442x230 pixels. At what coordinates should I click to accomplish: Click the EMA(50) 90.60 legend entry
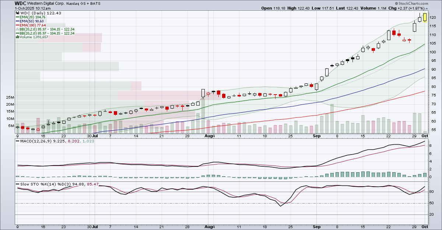31,21
